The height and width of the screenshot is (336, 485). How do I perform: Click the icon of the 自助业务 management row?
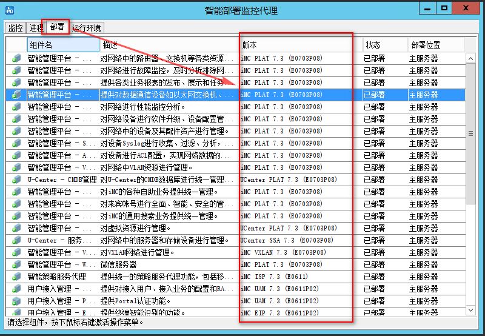[16, 192]
